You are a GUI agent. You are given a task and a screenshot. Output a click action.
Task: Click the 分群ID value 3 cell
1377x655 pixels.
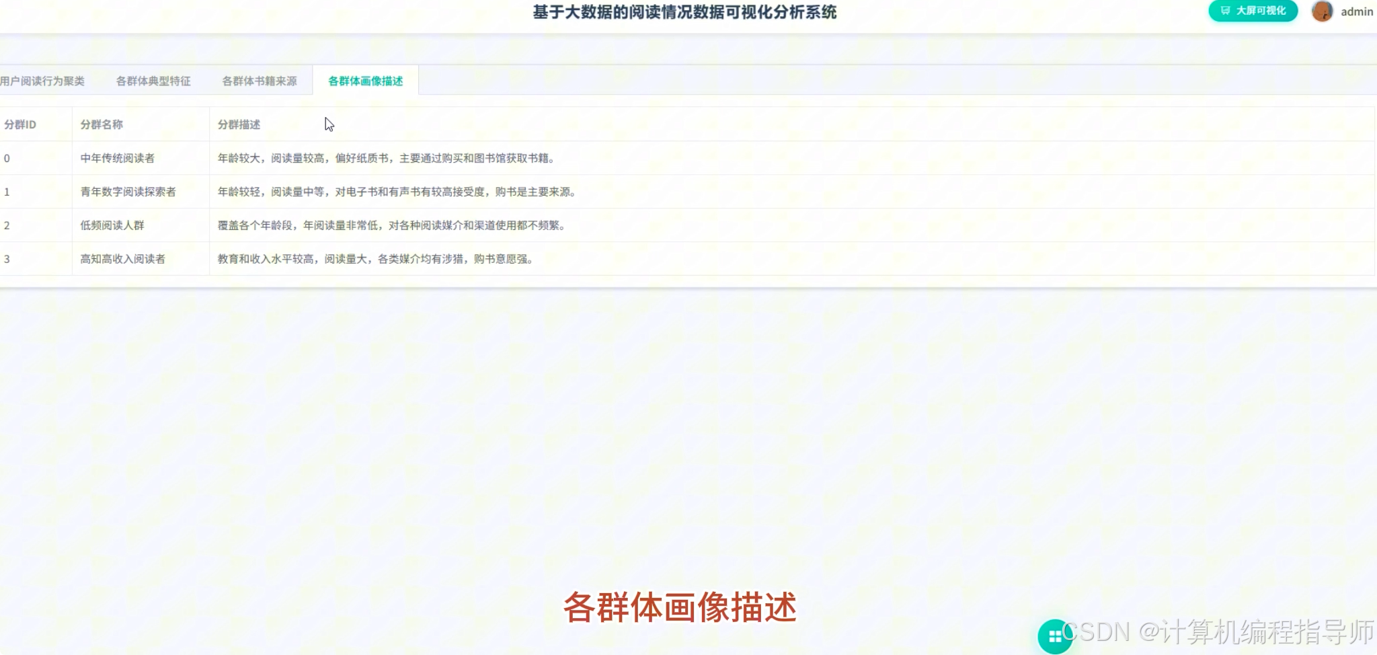point(7,258)
